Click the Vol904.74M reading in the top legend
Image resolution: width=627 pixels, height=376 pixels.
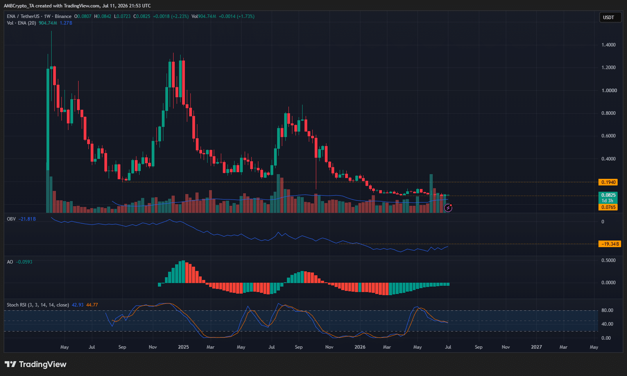[204, 16]
